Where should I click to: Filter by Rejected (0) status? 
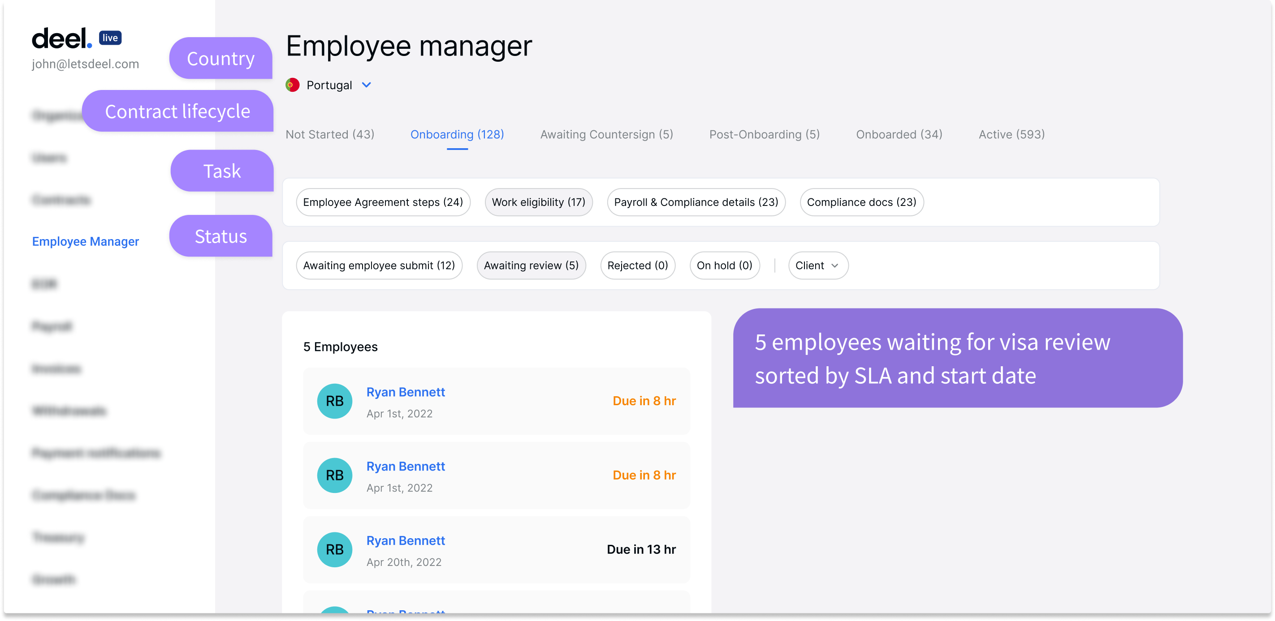click(638, 266)
